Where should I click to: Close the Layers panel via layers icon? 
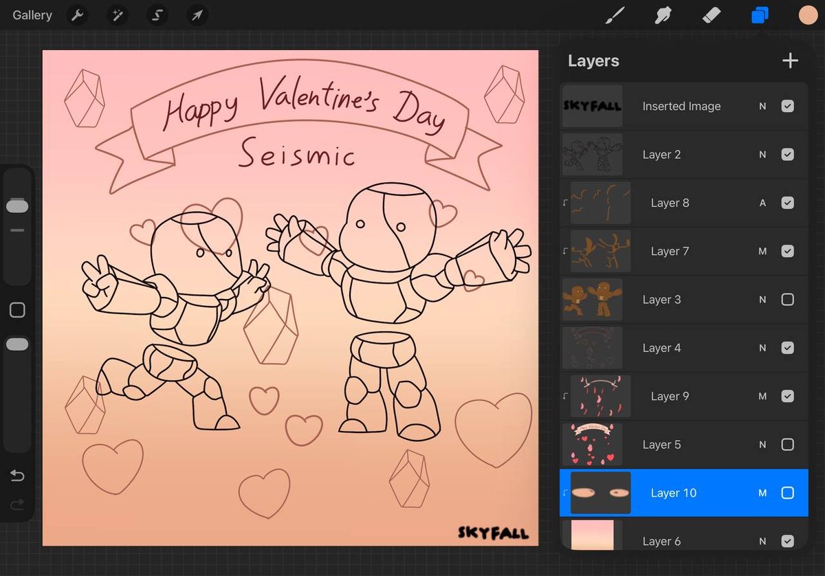click(760, 15)
